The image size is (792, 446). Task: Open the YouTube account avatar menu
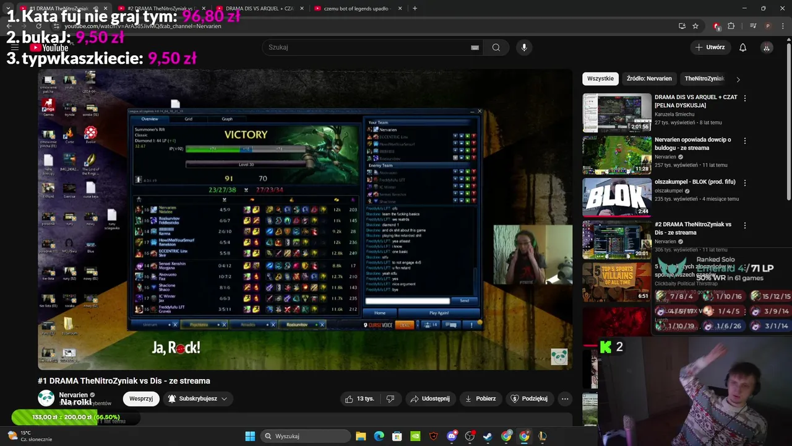point(767,47)
